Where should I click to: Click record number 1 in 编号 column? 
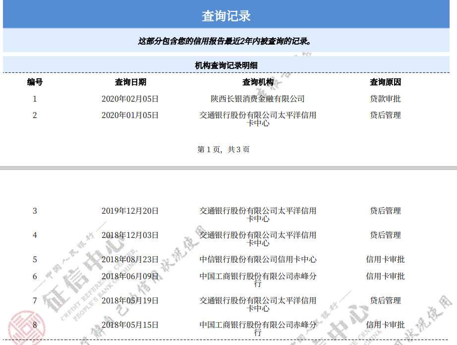tap(35, 99)
